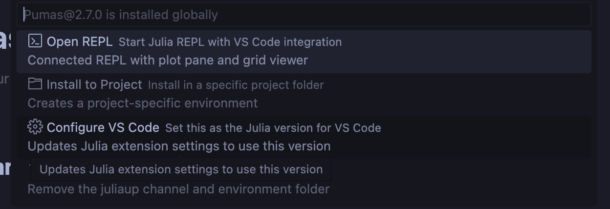The image size is (610, 209).
Task: Click "Creates a project-specific environment" detail line
Action: tap(142, 104)
